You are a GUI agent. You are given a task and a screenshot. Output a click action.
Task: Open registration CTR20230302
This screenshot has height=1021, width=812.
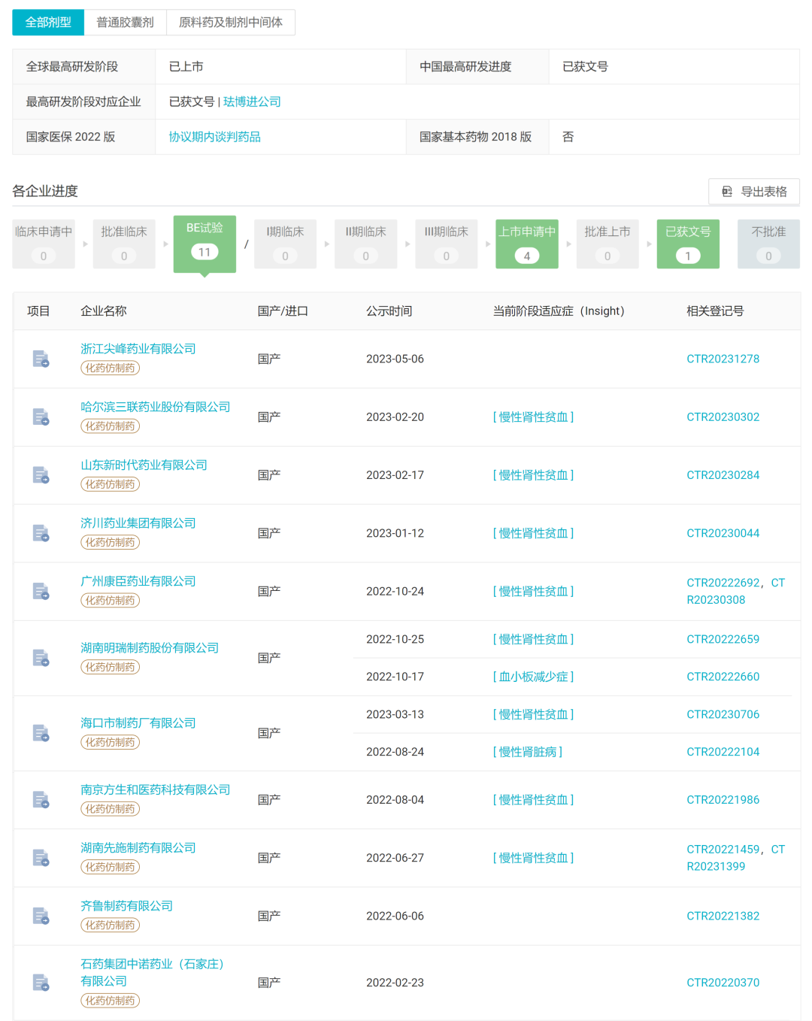coord(723,417)
